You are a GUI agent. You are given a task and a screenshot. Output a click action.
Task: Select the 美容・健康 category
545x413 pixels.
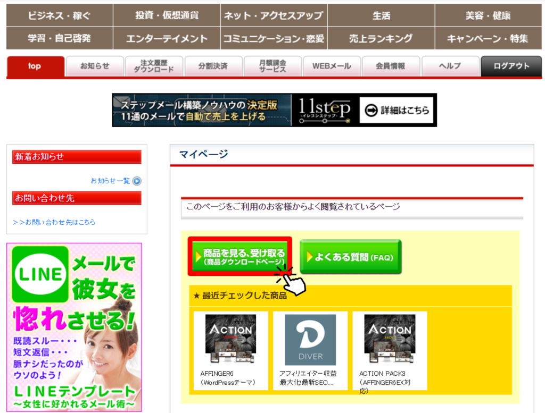[x=489, y=15]
